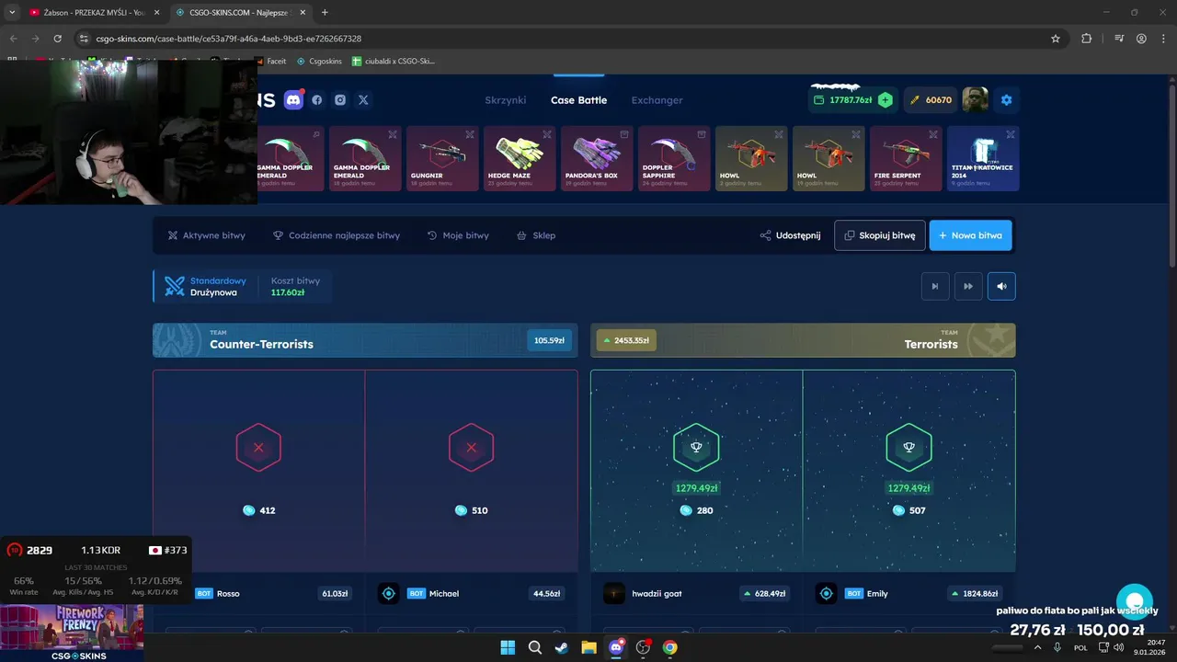Toggle the battle sound speaker button

point(1001,286)
